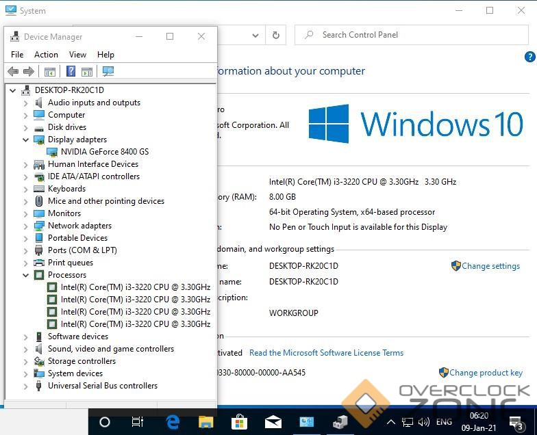This screenshot has width=537, height=435.
Task: Expand Universal Serial Bus controllers node
Action: click(26, 386)
